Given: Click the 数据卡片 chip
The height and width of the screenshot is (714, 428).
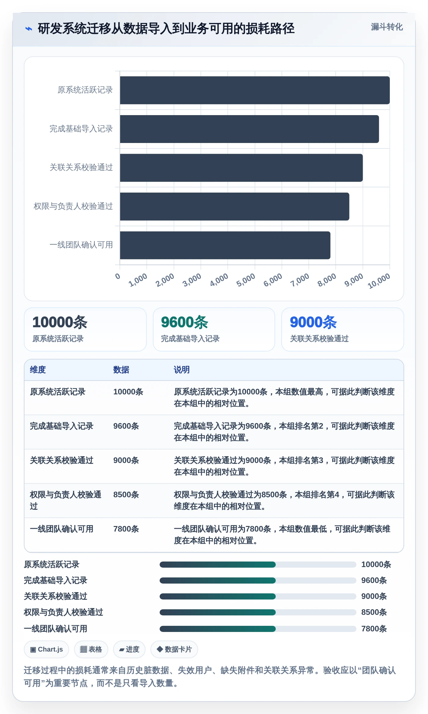Looking at the screenshot, I should pyautogui.click(x=174, y=649).
